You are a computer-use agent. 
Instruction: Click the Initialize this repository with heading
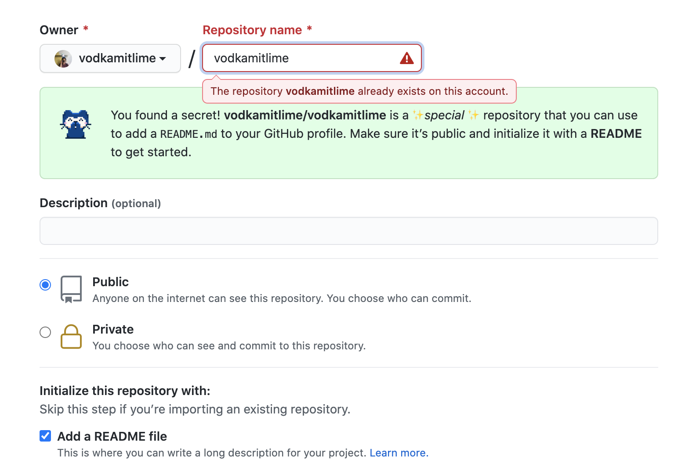tap(125, 391)
